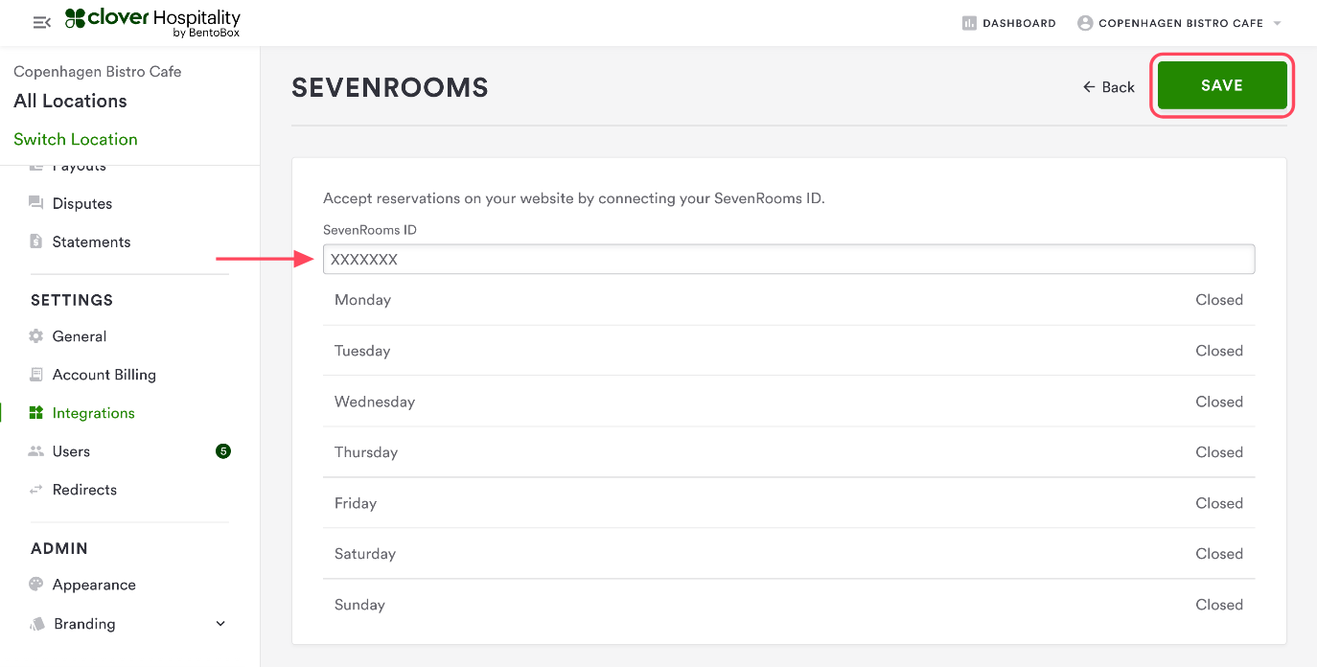
Task: Click the Disputes chat icon
Action: (x=36, y=203)
